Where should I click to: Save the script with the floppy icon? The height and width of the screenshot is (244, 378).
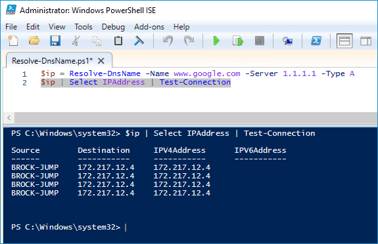tap(55, 41)
